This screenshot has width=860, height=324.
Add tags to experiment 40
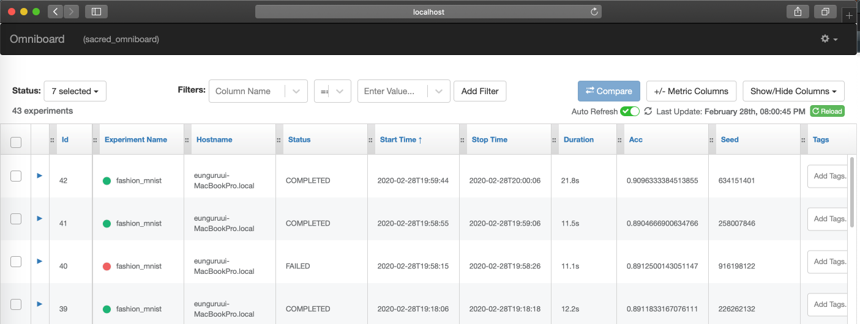(x=828, y=262)
